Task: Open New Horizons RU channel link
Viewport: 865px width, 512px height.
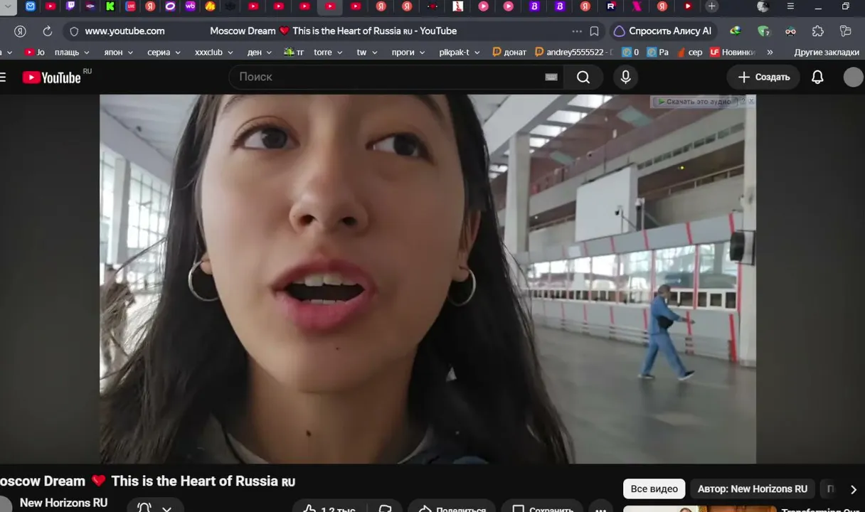Action: [63, 503]
